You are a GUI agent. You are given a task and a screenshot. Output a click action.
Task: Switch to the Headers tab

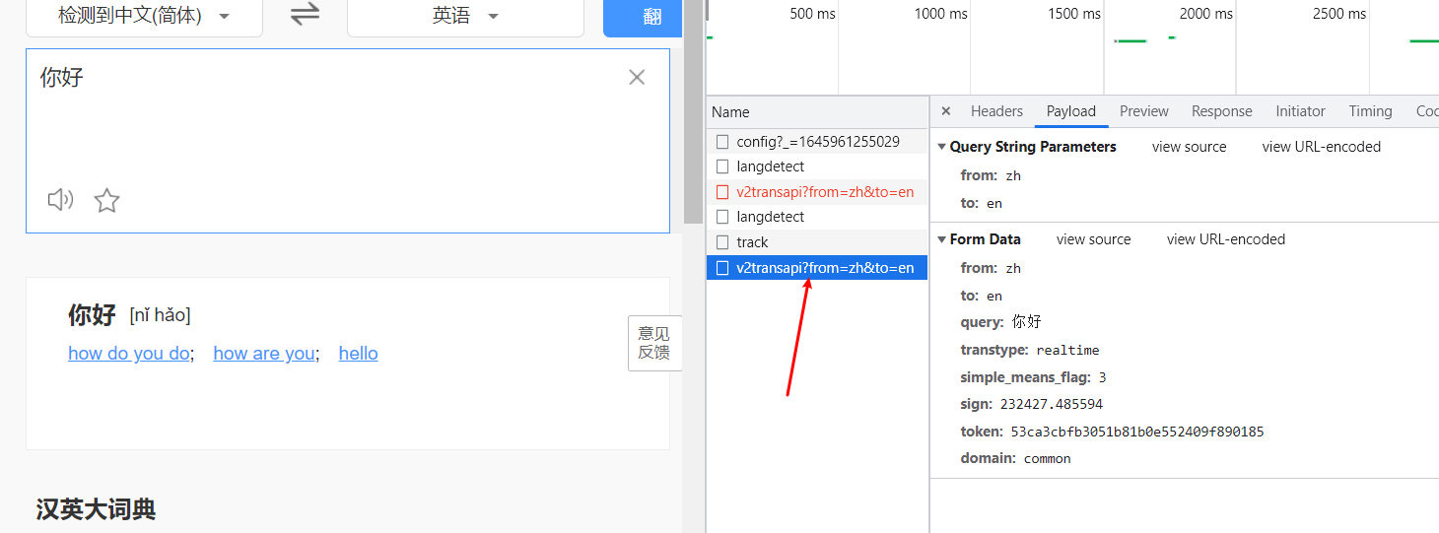pyautogui.click(x=996, y=111)
